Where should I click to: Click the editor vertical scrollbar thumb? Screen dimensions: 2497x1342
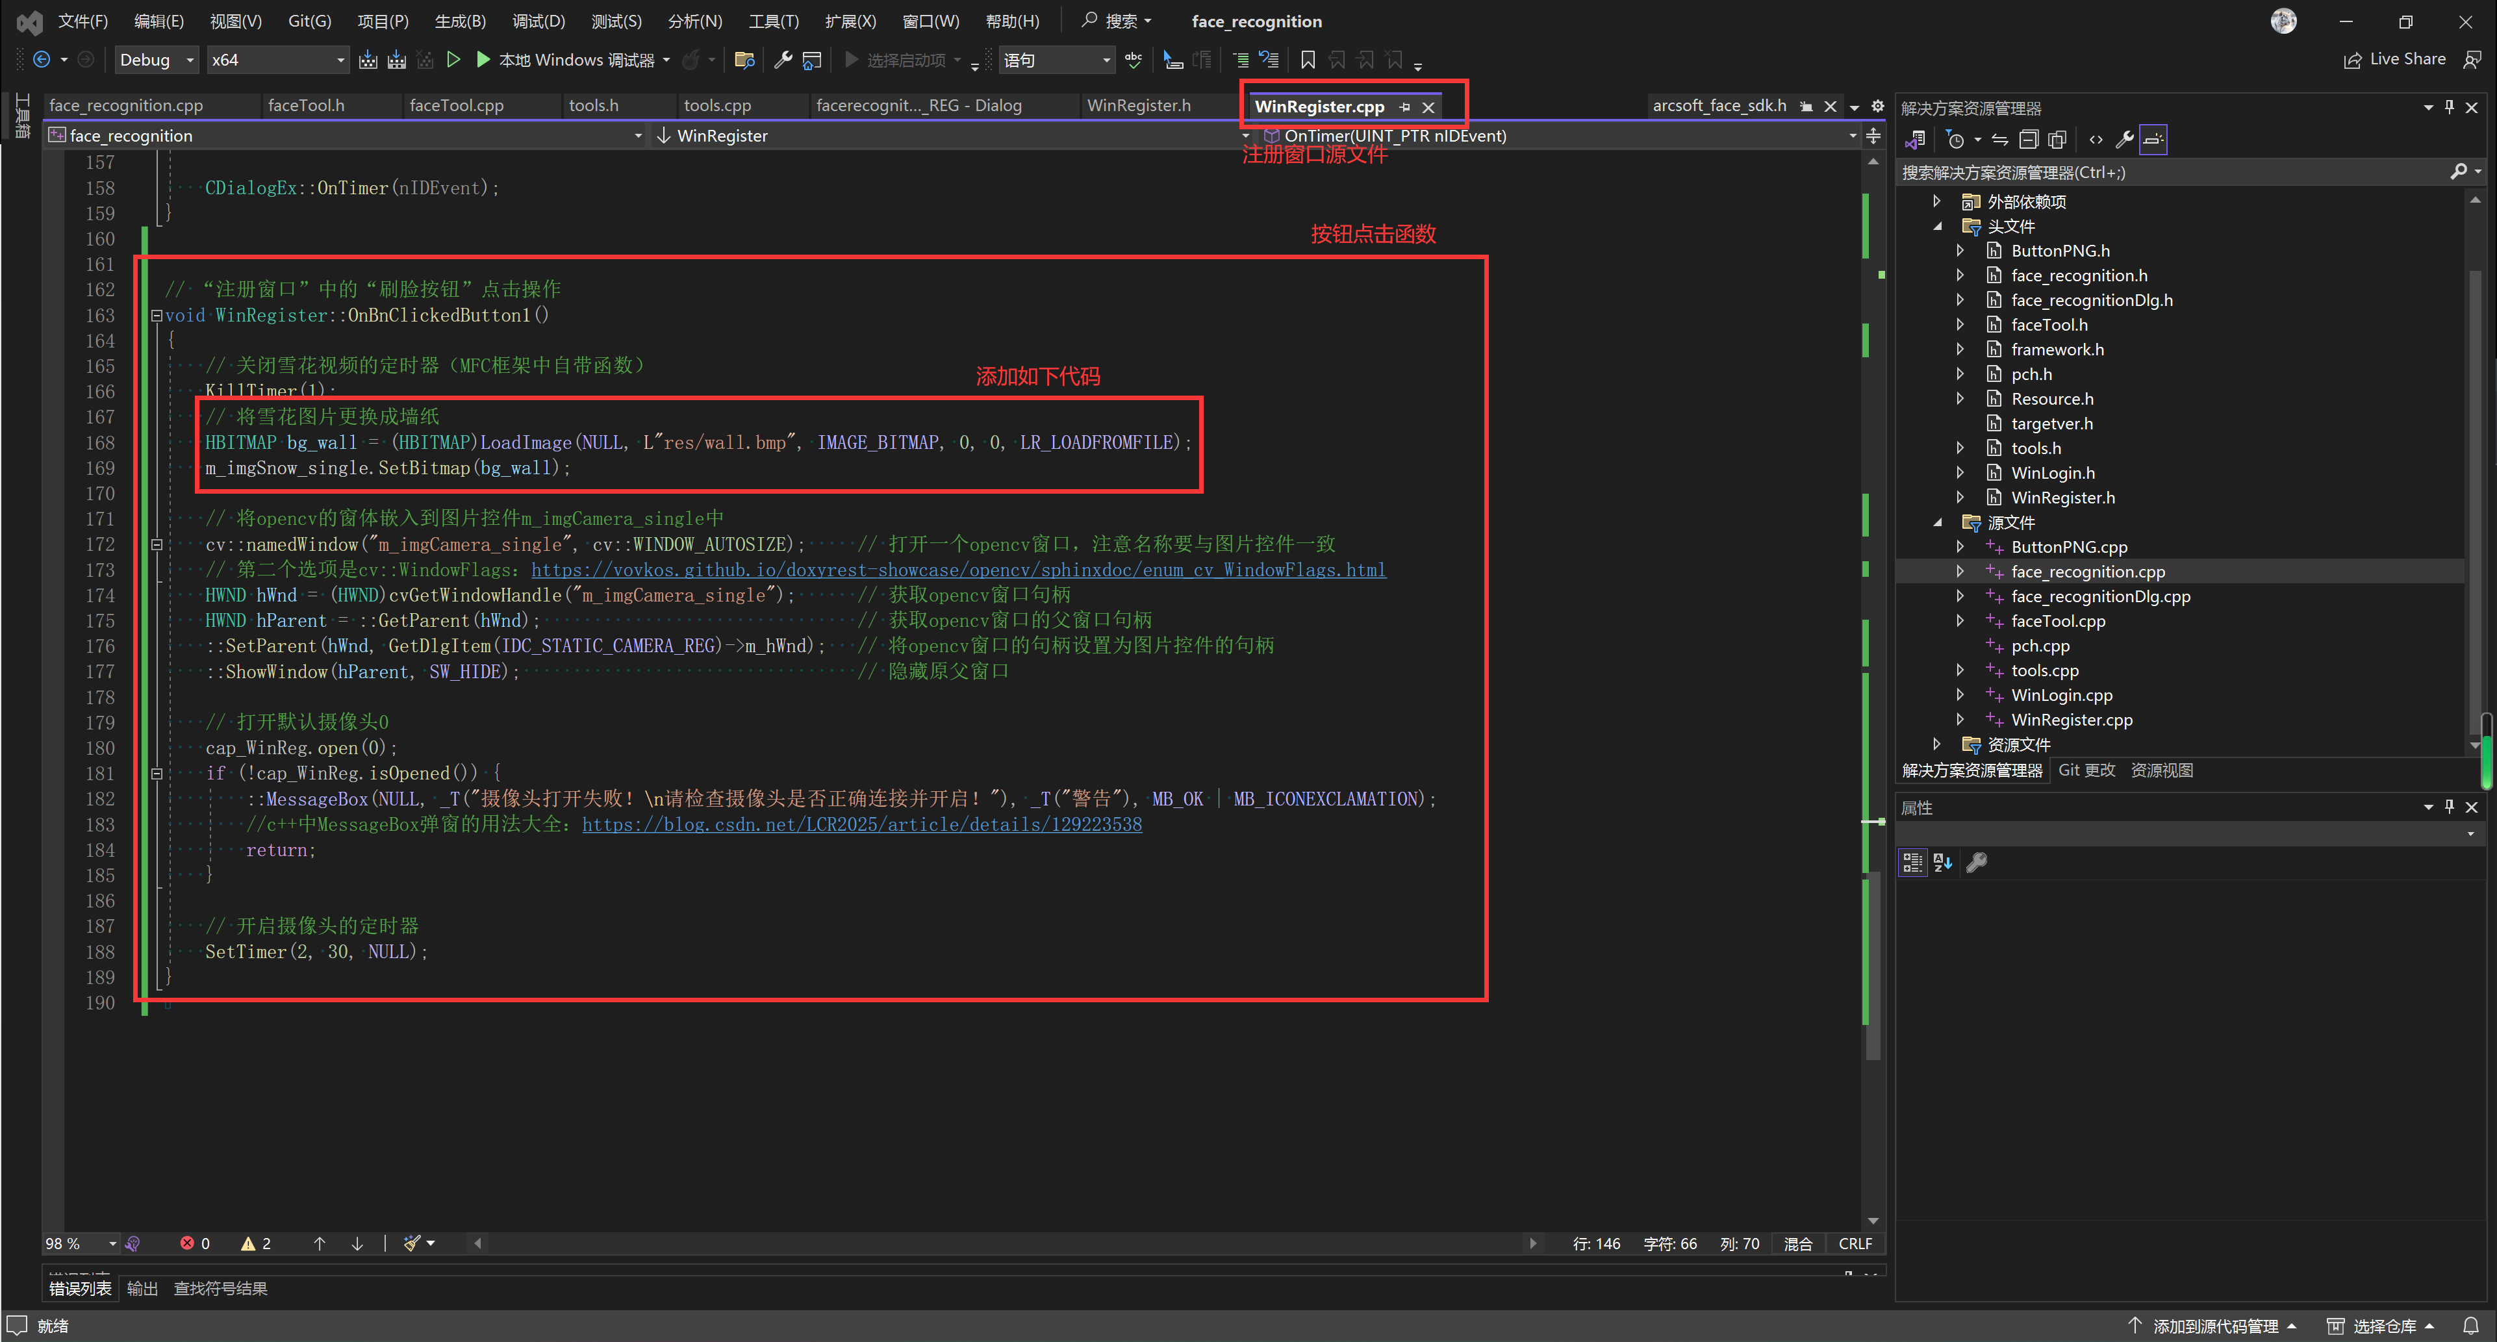point(1873,965)
